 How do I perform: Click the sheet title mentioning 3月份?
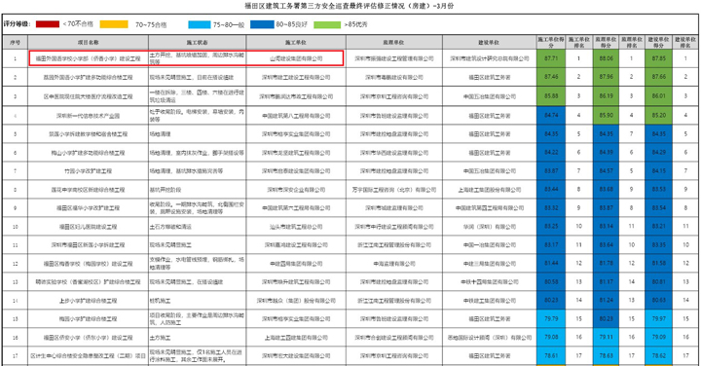point(350,6)
